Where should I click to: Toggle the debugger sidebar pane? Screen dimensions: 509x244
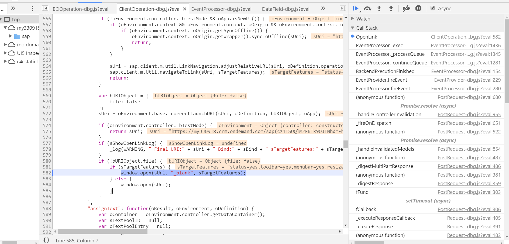pos(343,9)
